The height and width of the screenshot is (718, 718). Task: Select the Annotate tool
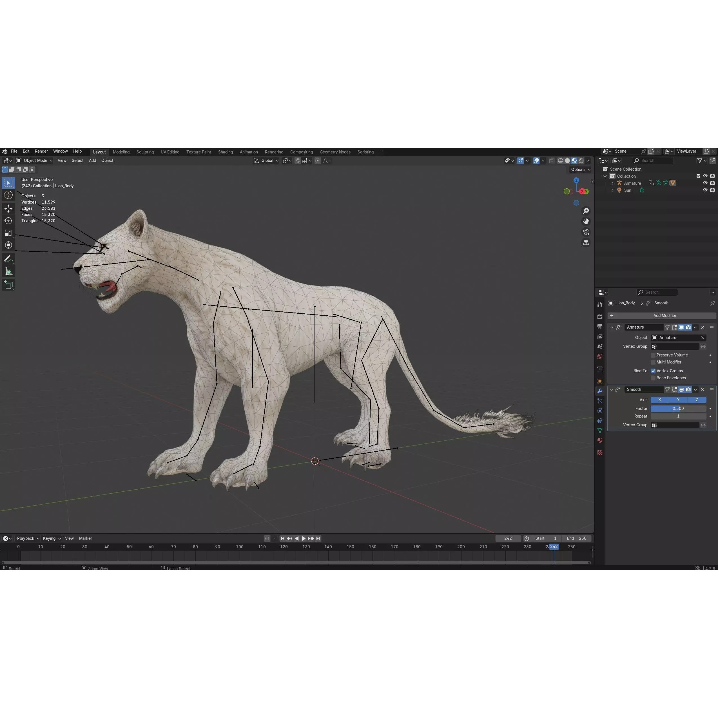click(x=8, y=259)
